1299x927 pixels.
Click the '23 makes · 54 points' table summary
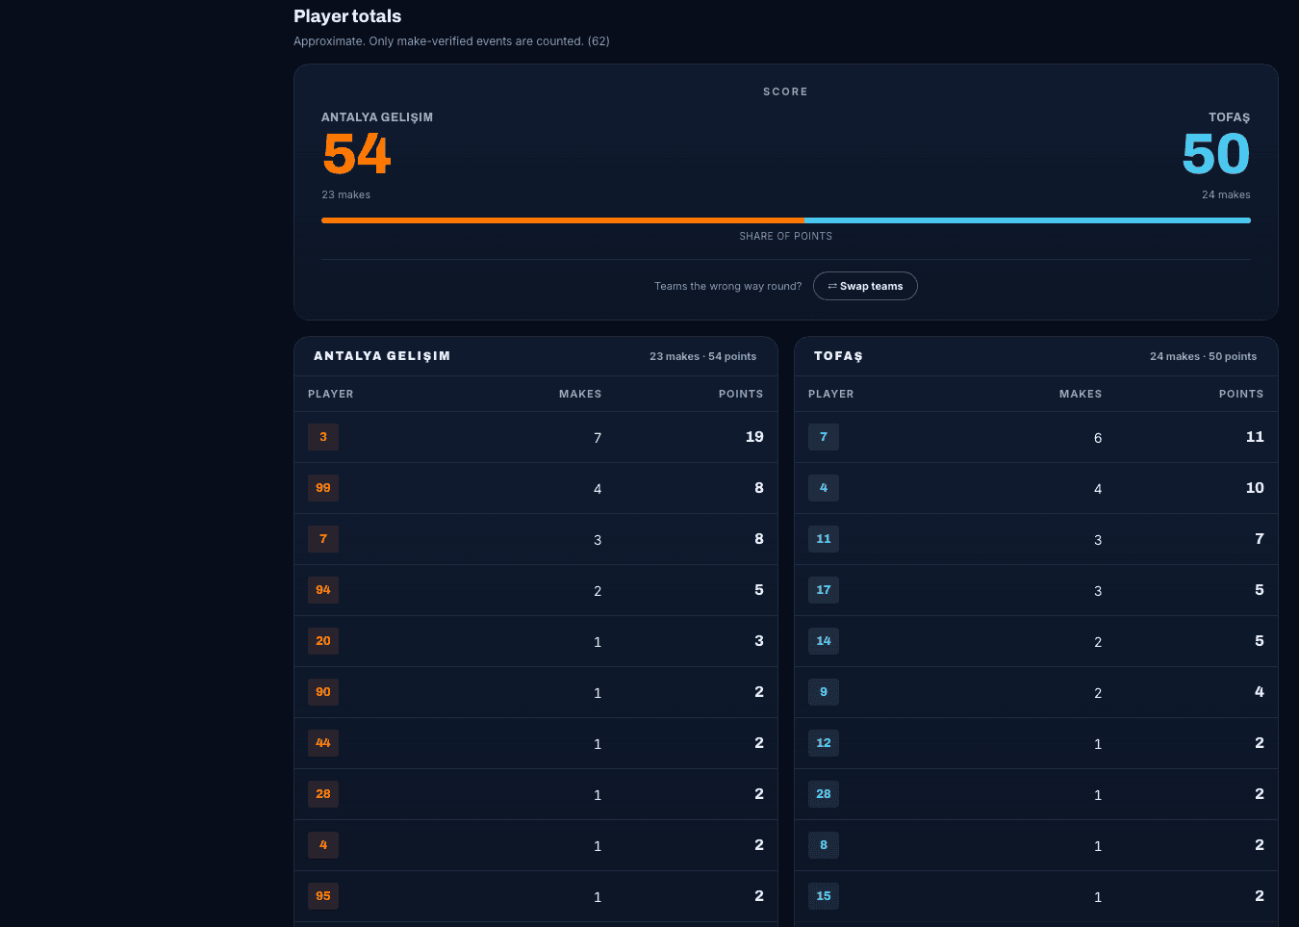click(702, 356)
